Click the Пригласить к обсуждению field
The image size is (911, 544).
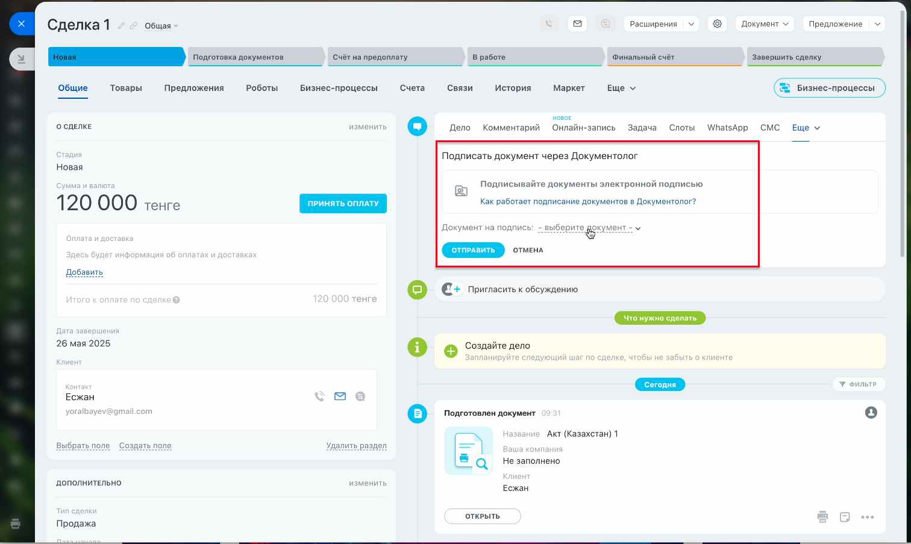660,290
